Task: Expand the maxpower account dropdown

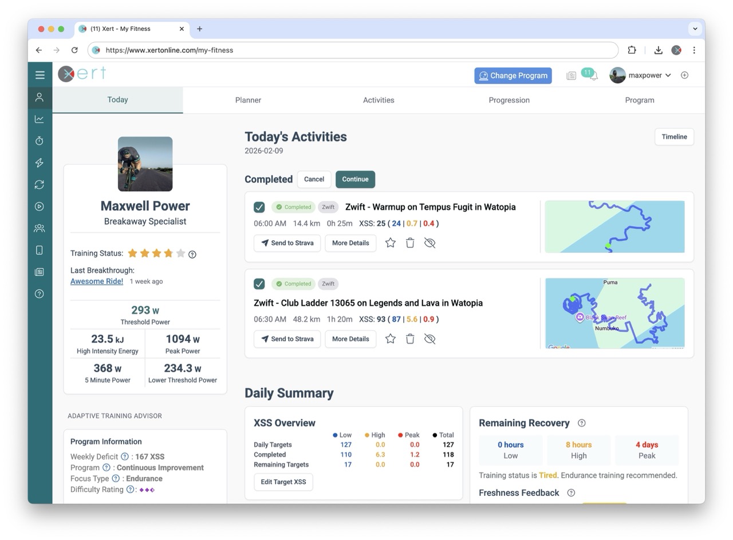Action: pyautogui.click(x=668, y=76)
